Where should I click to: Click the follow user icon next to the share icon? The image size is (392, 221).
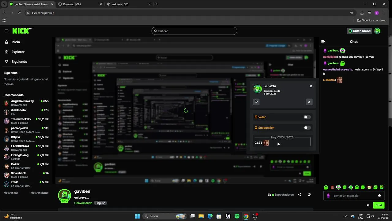pos(309,195)
